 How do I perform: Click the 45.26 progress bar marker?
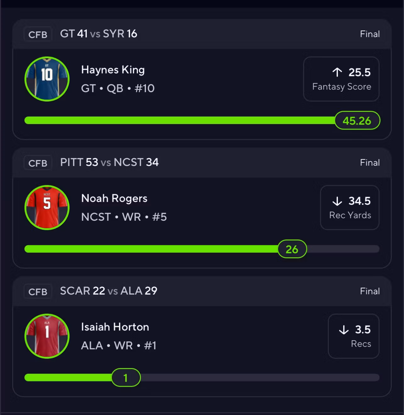point(357,120)
